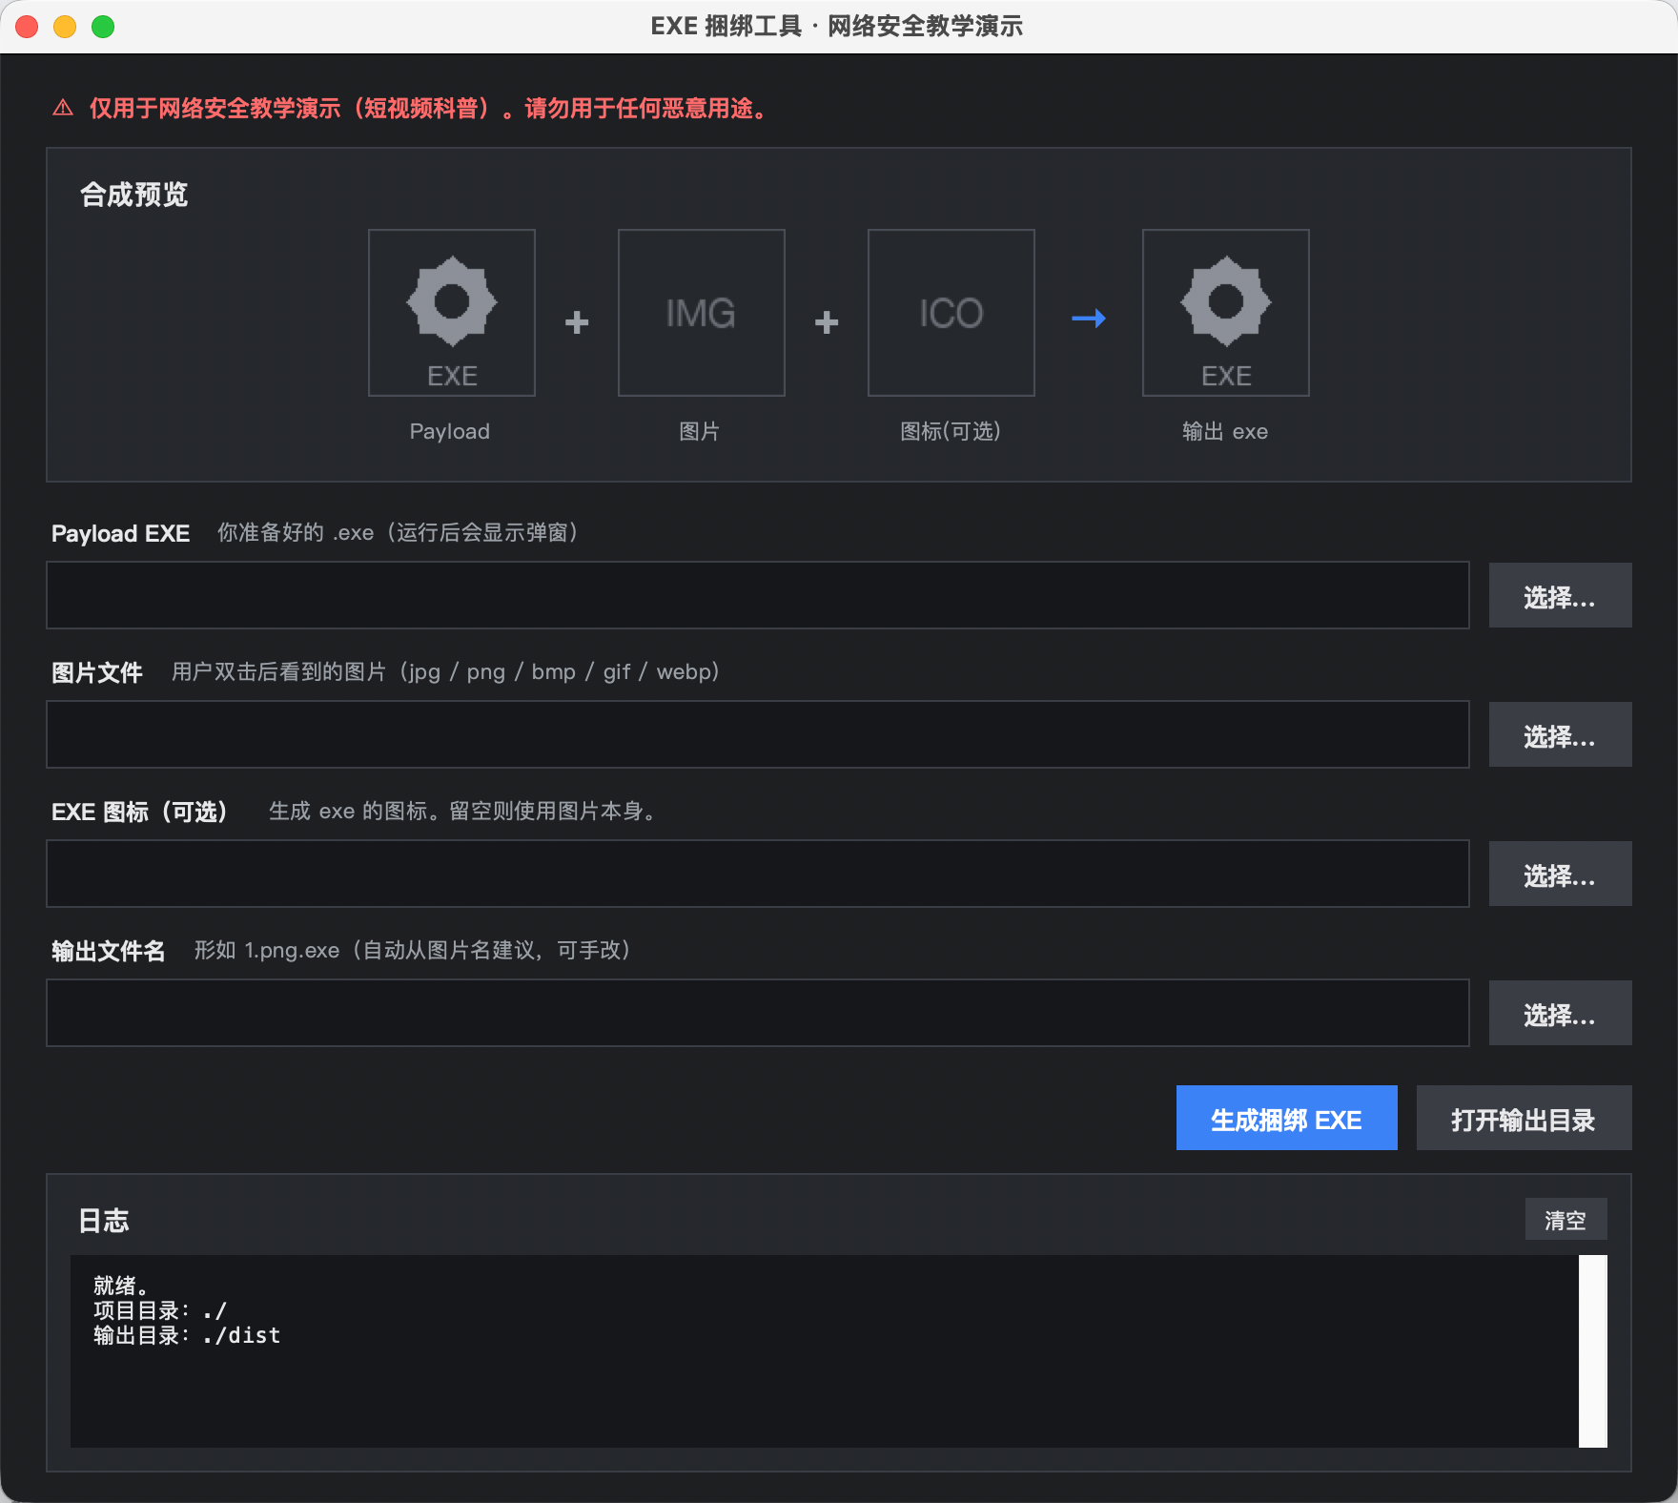This screenshot has height=1503, width=1678.
Task: Click the Payload caption under the preview
Action: point(450,431)
